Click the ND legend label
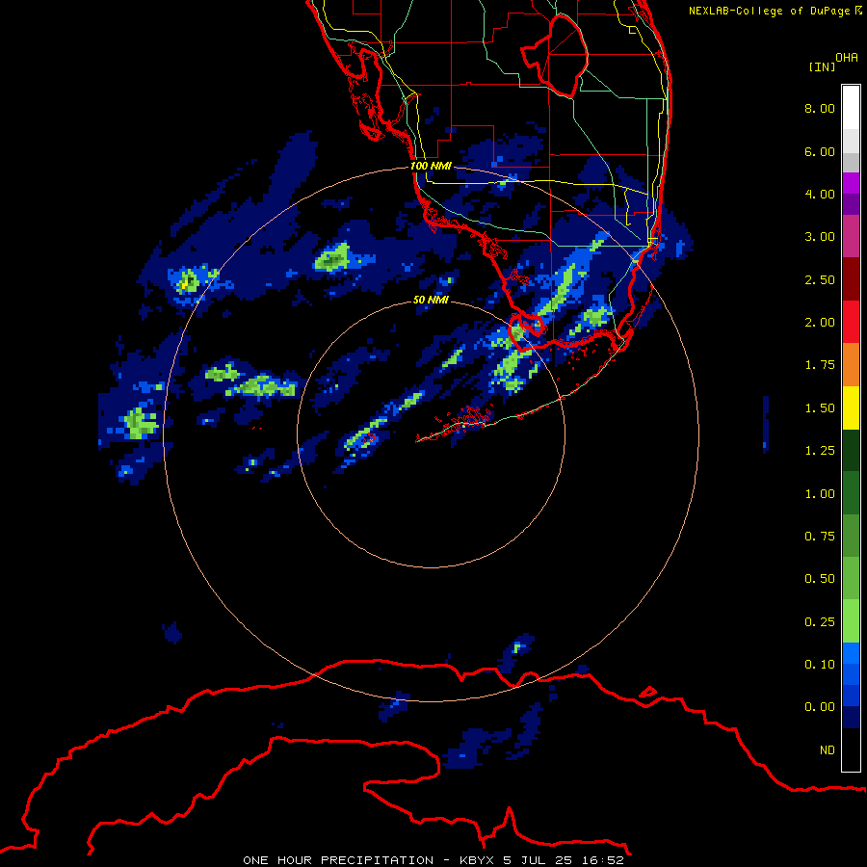Viewport: 867px width, 867px height. pyautogui.click(x=828, y=750)
